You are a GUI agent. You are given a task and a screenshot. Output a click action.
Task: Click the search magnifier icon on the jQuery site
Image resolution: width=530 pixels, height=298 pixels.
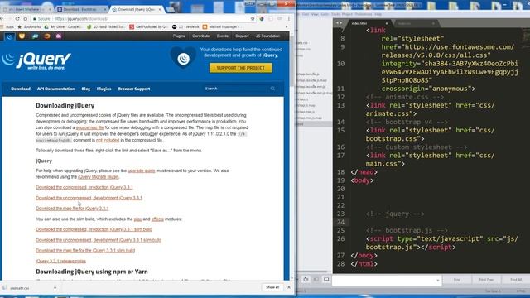pyautogui.click(x=272, y=89)
